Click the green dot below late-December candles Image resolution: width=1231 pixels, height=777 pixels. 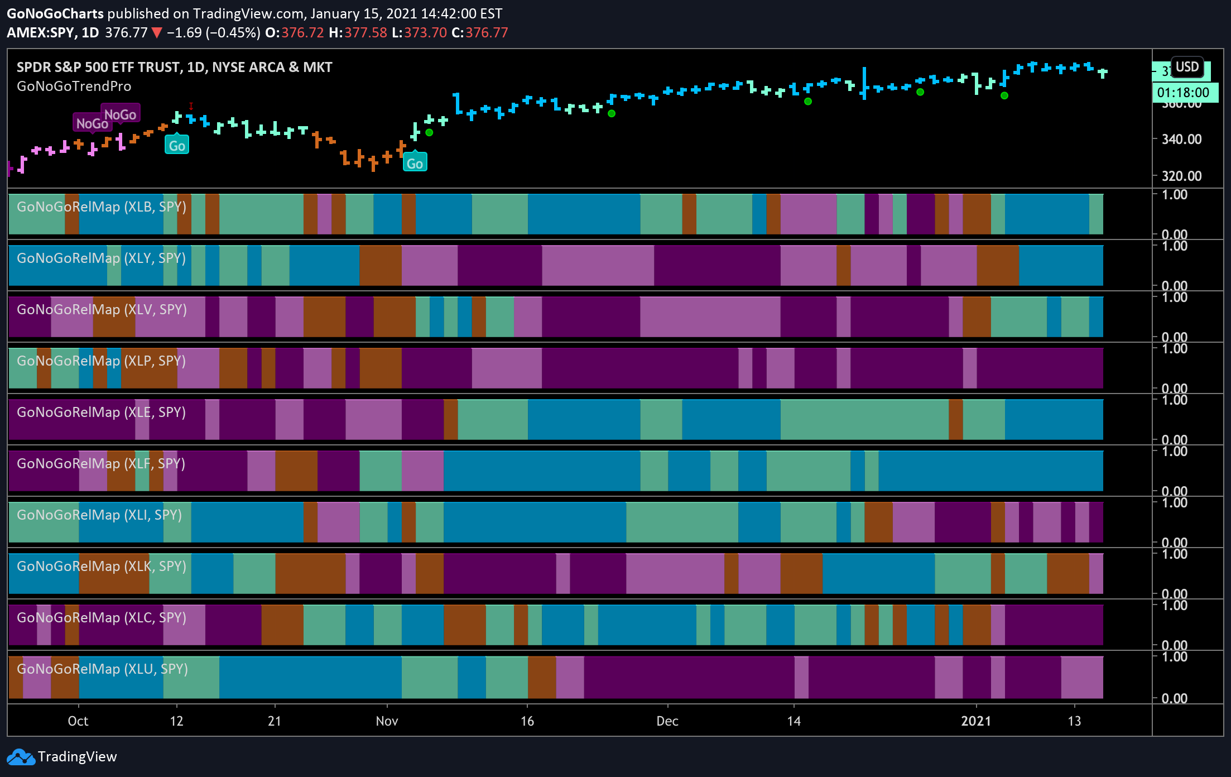[920, 92]
